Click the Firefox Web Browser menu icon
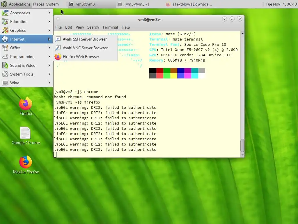 click(58, 57)
